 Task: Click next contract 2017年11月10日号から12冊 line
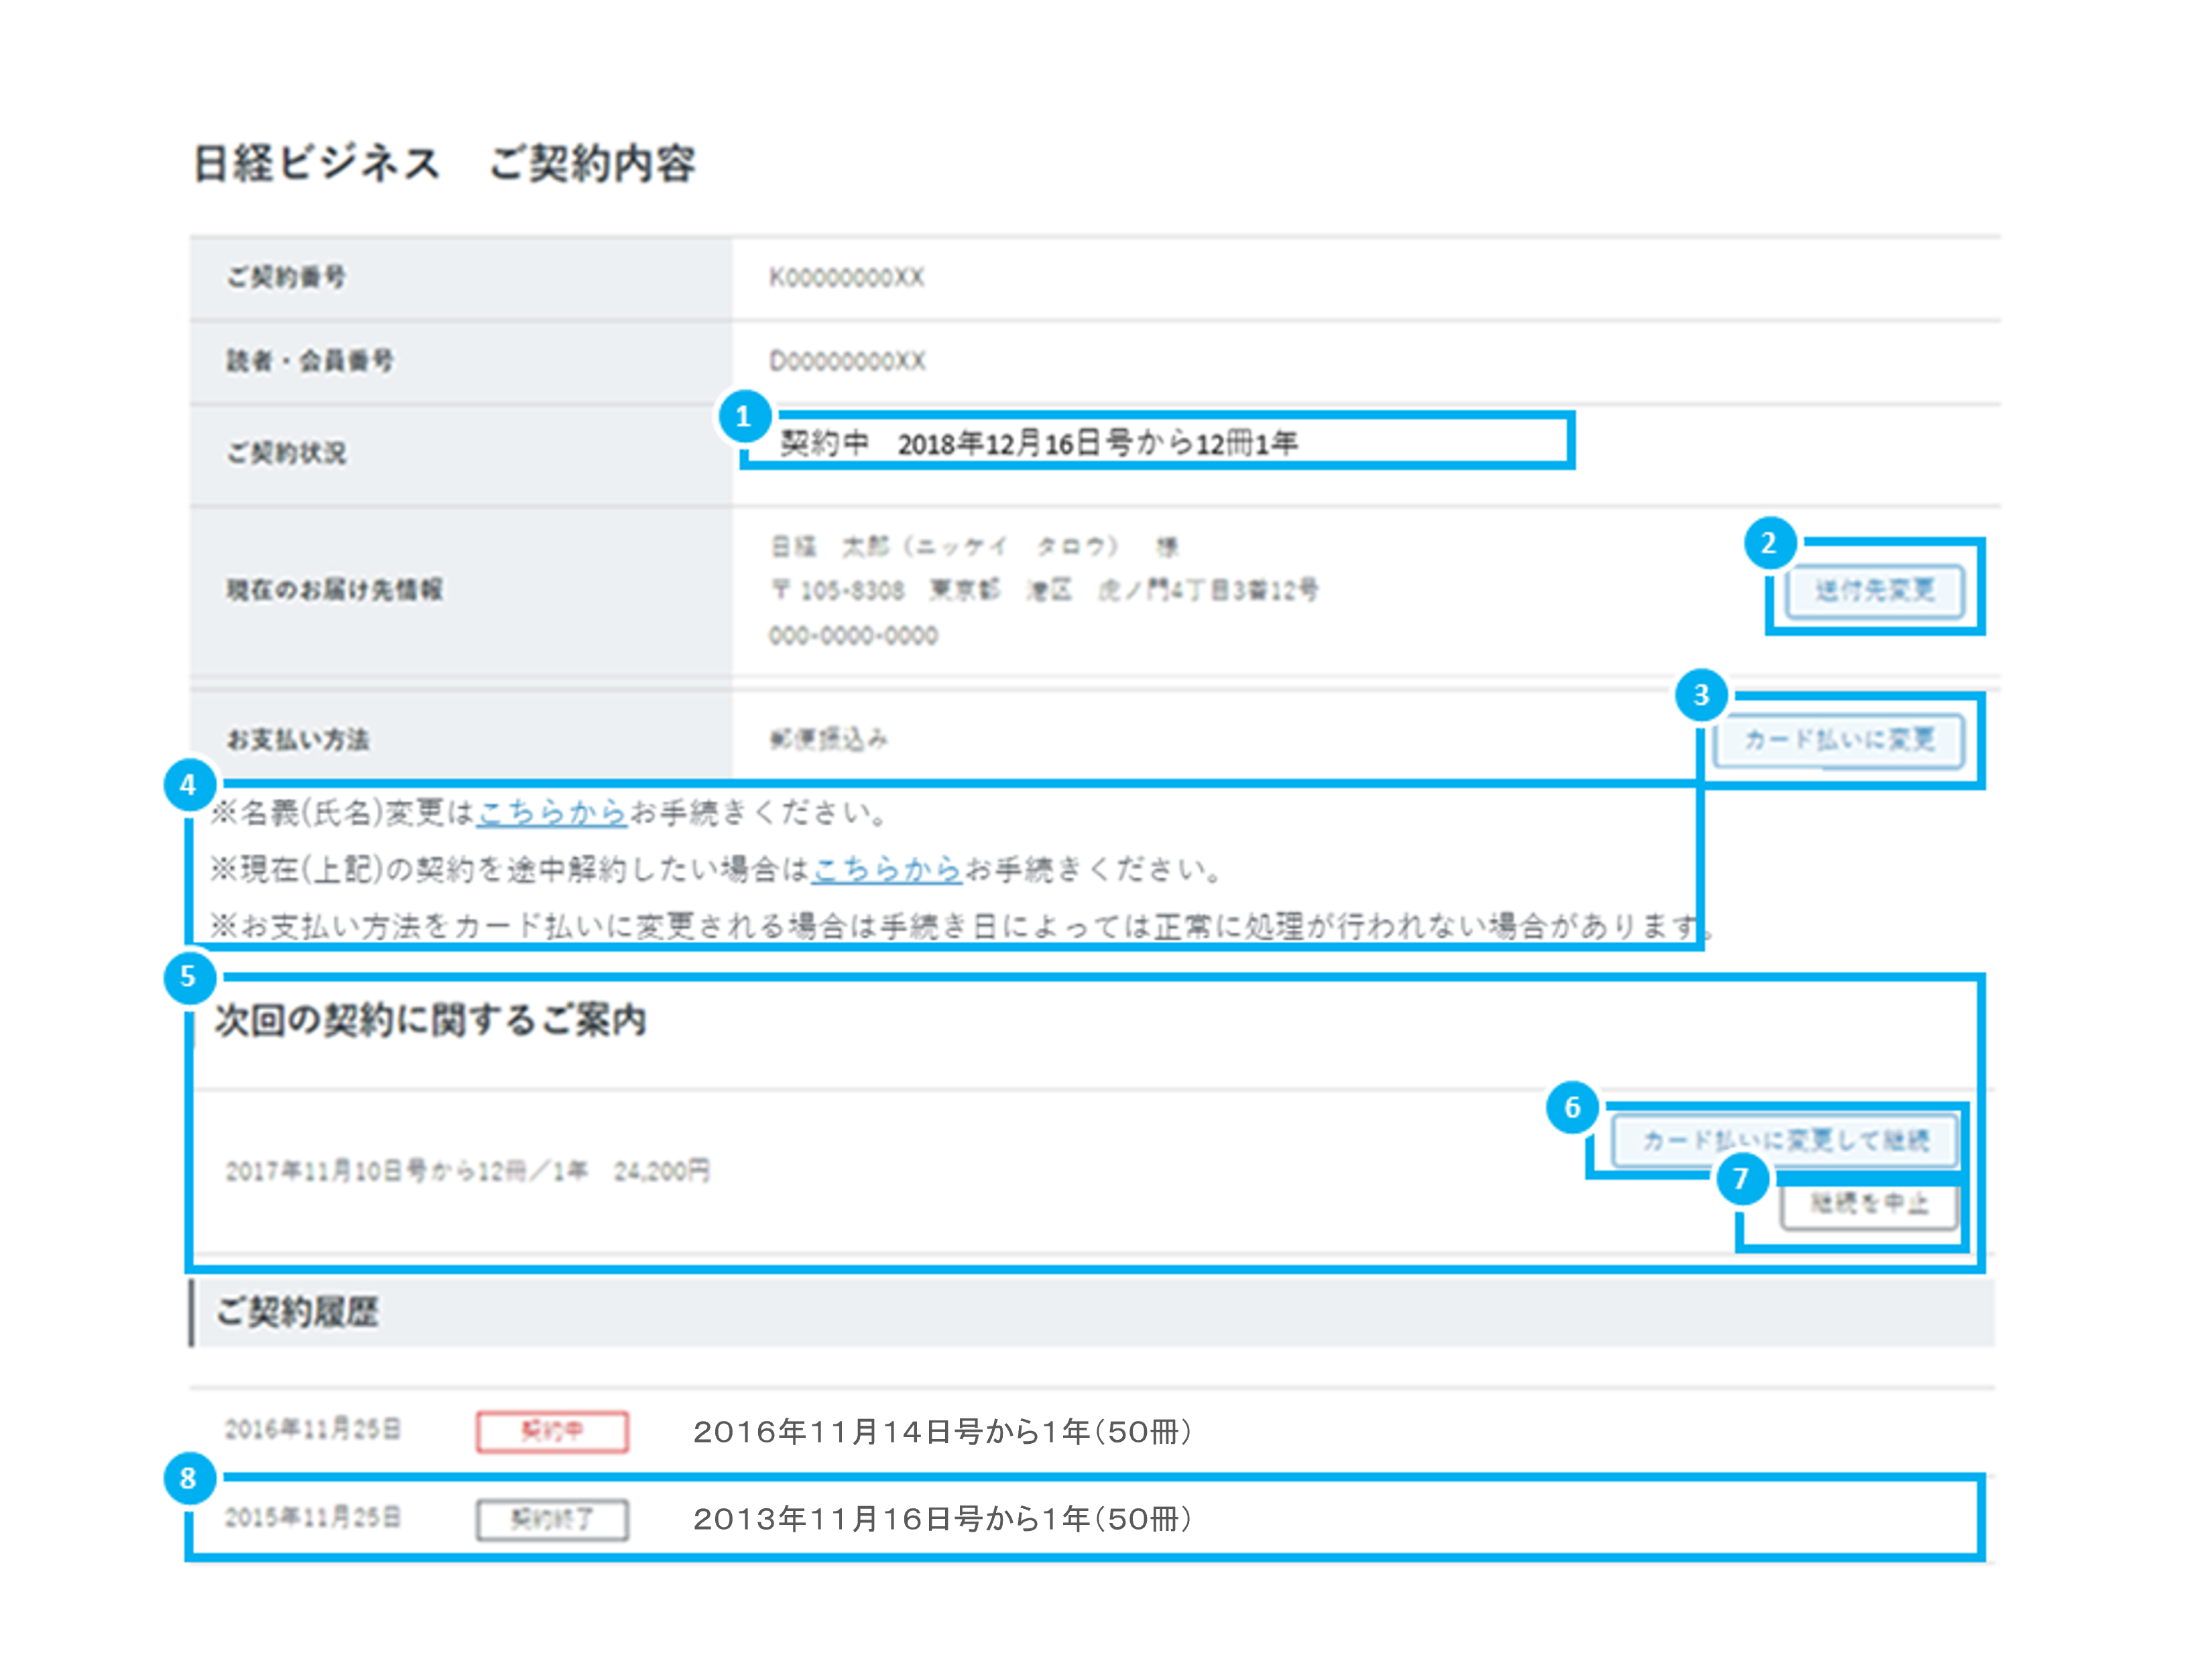(x=468, y=1171)
